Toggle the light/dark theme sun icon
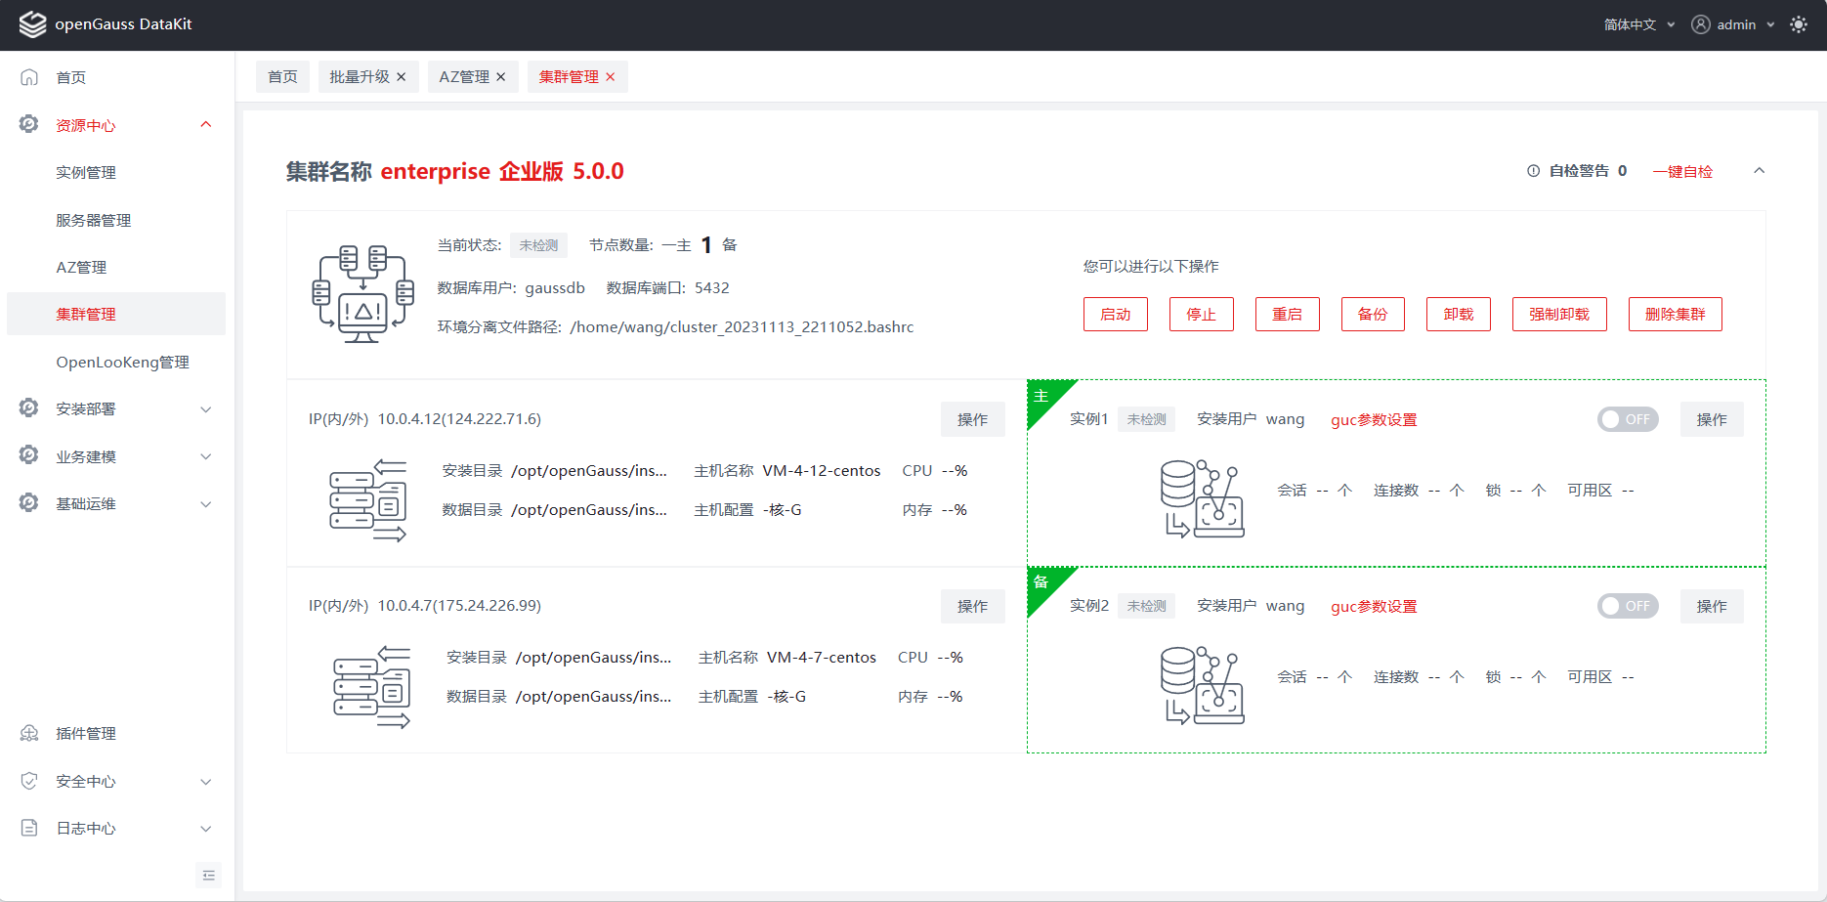The image size is (1827, 902). pyautogui.click(x=1798, y=24)
